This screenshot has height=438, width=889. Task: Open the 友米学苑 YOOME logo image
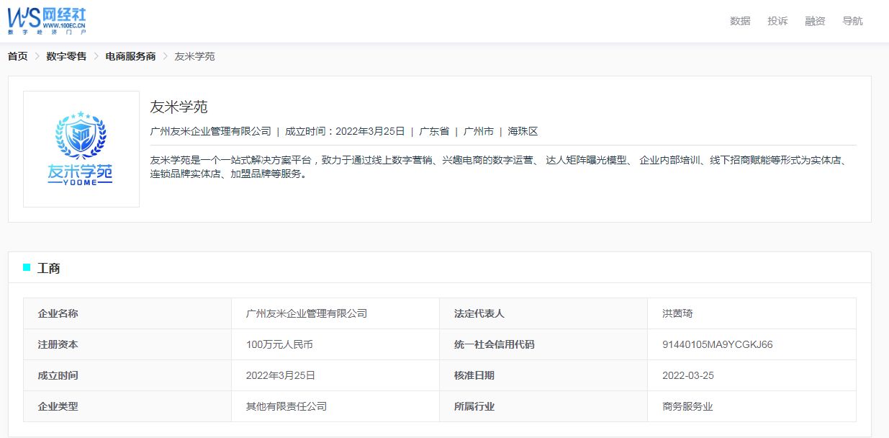(x=81, y=149)
